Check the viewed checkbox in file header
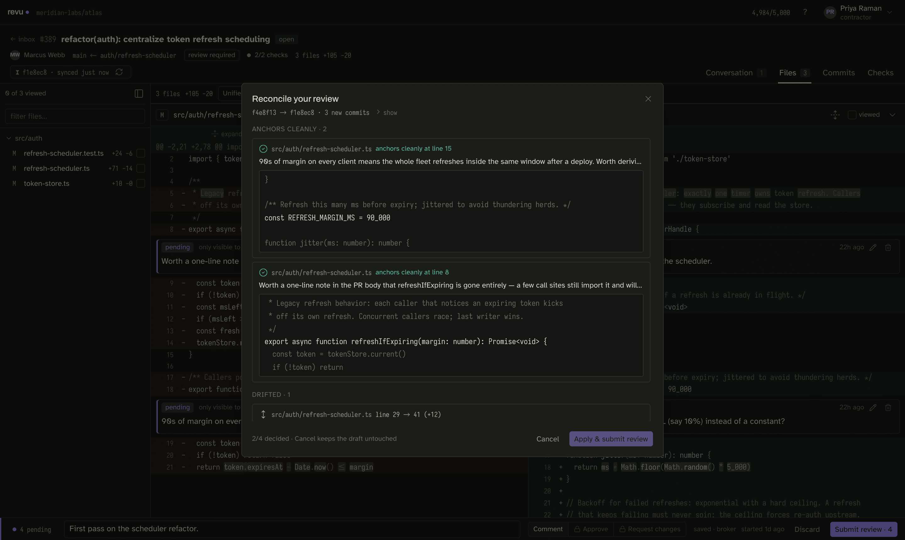 852,115
